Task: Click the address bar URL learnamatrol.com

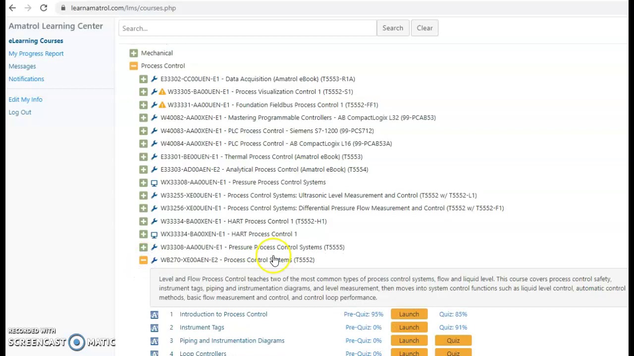Action: (123, 8)
